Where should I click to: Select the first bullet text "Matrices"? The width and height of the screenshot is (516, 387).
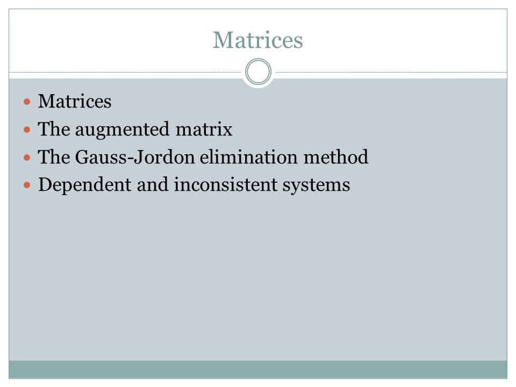[x=75, y=101]
